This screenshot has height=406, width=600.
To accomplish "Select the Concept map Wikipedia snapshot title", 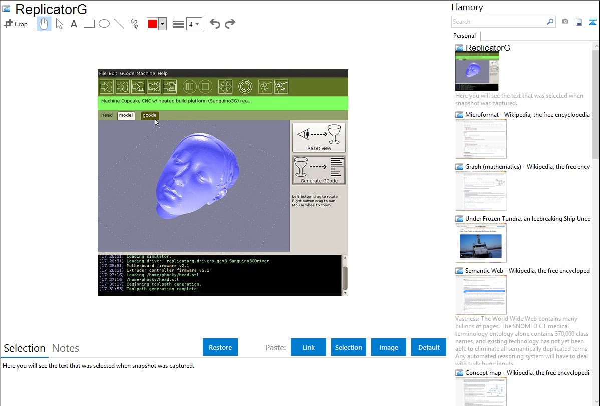I will point(527,372).
